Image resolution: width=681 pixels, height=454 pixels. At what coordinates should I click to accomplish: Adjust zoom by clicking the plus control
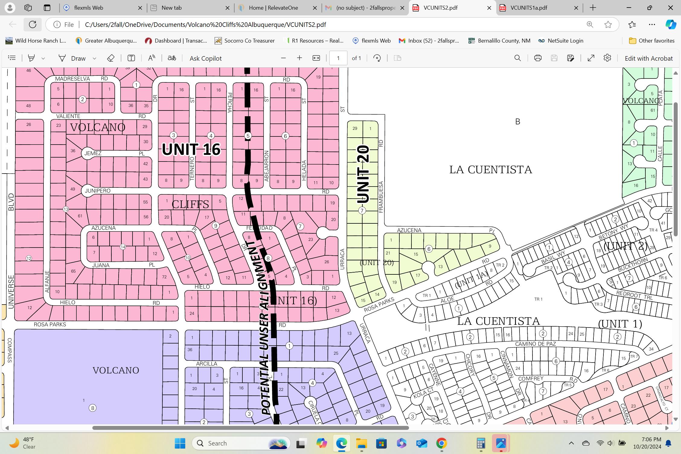(299, 58)
